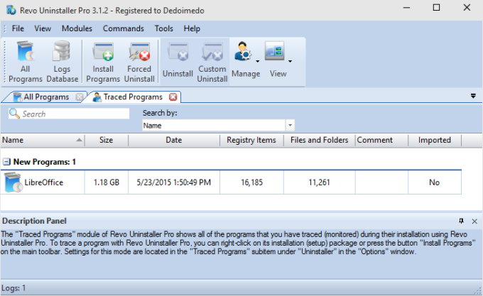Click the Logs: 1 status bar text

tap(13, 288)
